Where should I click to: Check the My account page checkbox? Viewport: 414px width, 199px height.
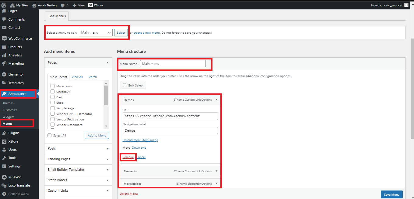pyautogui.click(x=52, y=86)
